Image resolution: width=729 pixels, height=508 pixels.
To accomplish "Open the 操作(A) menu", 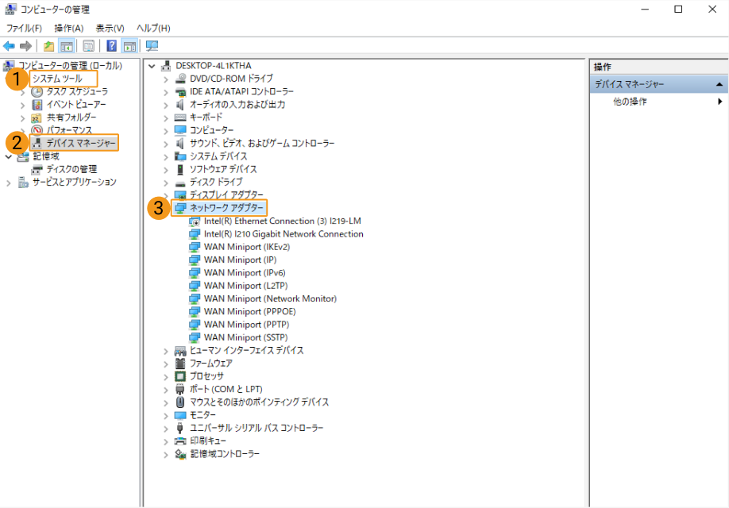I will pos(69,28).
